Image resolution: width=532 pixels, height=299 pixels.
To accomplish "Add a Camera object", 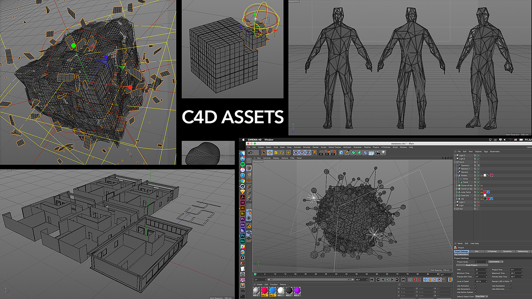I will pos(377,152).
